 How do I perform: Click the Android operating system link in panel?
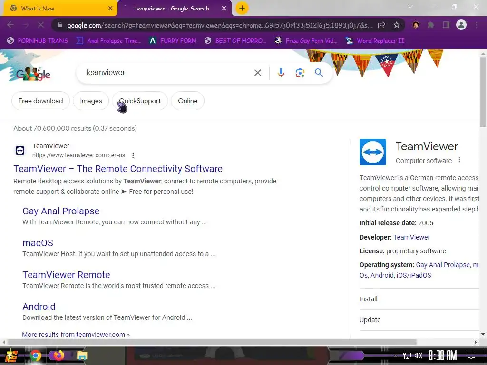[x=382, y=275]
